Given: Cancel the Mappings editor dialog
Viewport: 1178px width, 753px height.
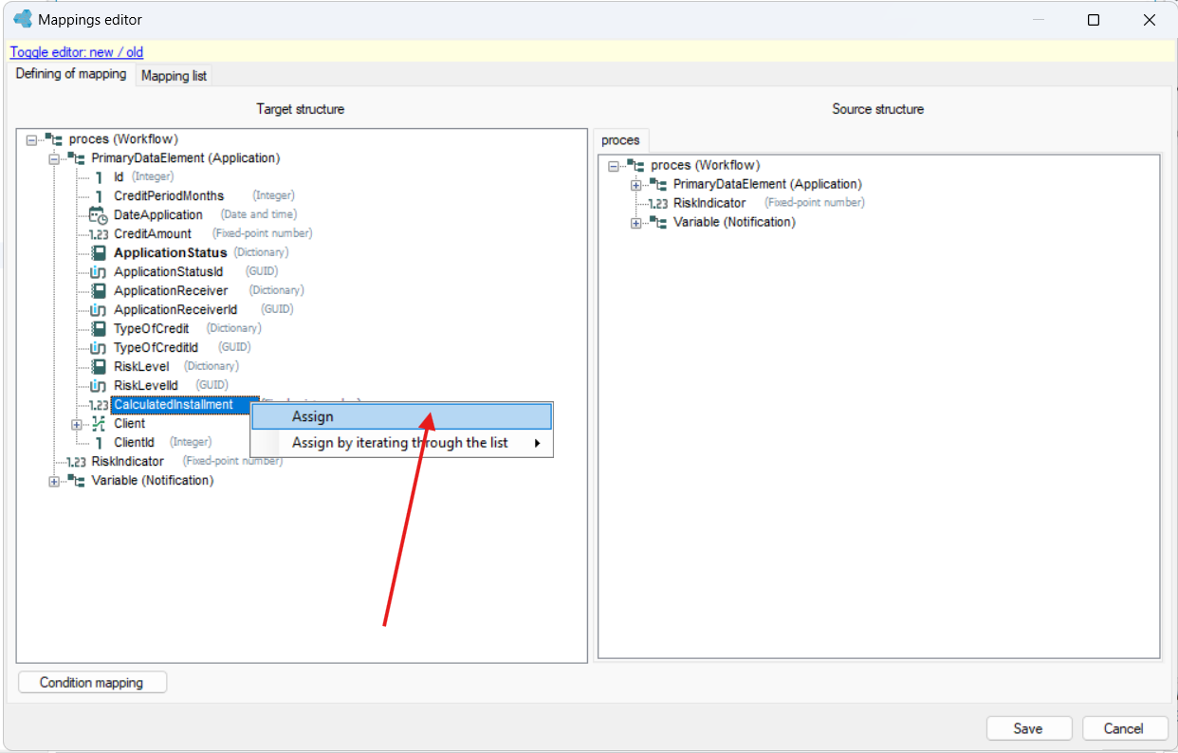Looking at the screenshot, I should (x=1124, y=728).
